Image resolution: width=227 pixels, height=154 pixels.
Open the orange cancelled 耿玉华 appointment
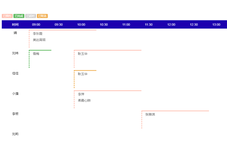click(85, 79)
